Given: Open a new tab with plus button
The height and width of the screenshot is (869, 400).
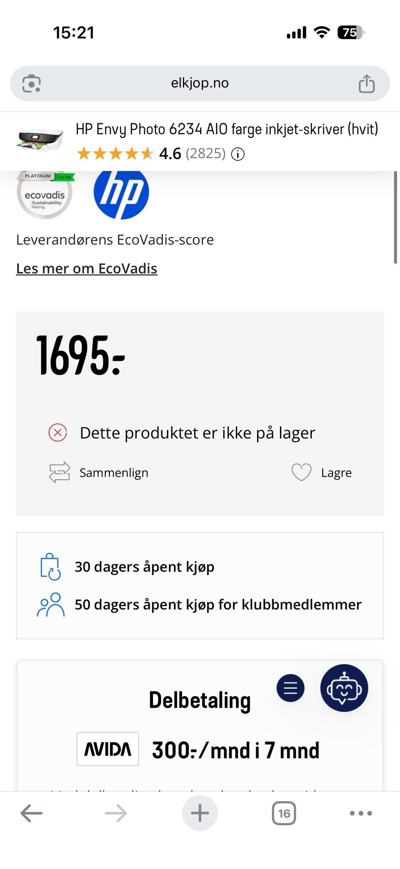Looking at the screenshot, I should coord(200,812).
